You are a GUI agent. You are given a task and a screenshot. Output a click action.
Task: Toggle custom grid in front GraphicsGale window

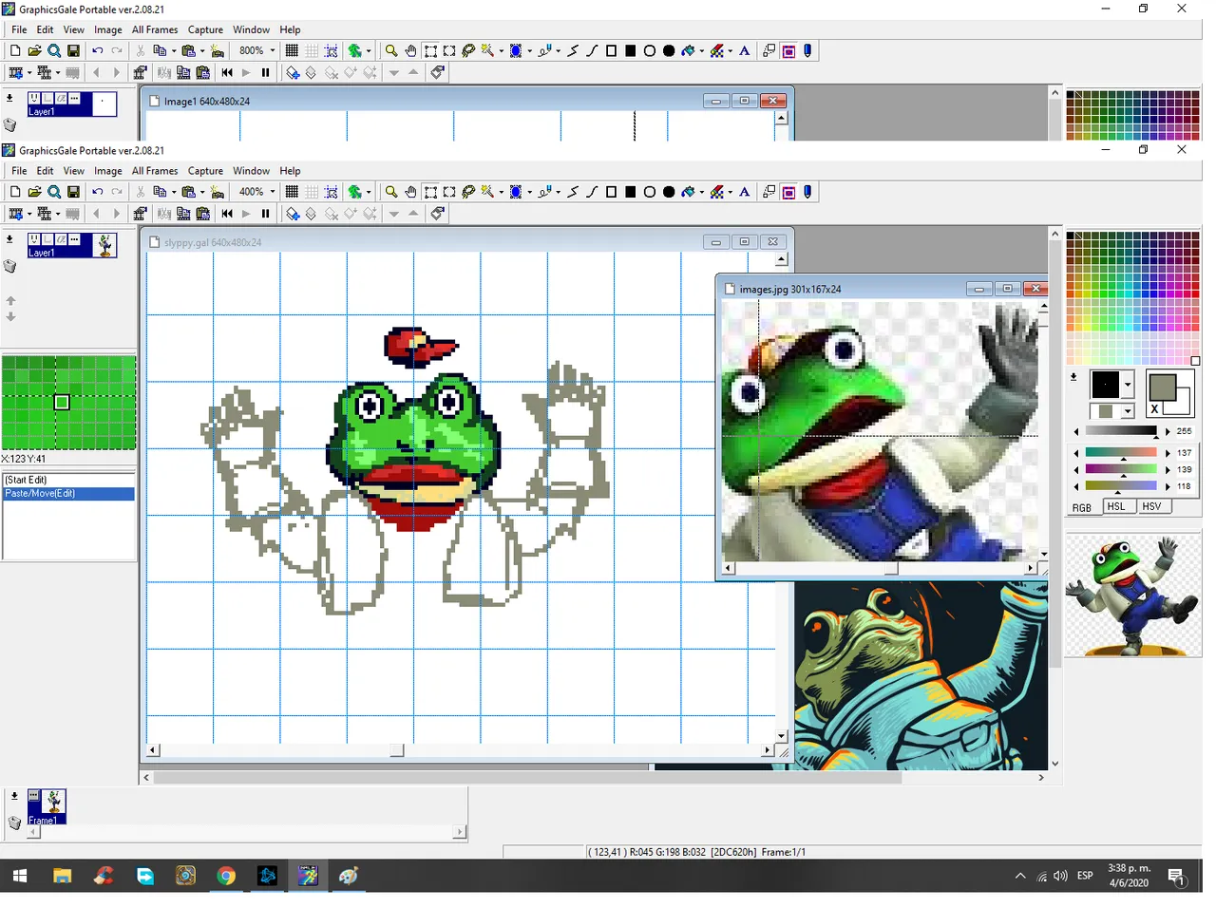tap(312, 192)
